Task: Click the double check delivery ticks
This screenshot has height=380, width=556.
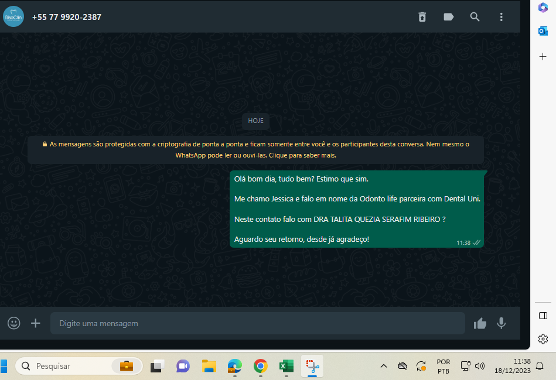Action: (x=476, y=242)
